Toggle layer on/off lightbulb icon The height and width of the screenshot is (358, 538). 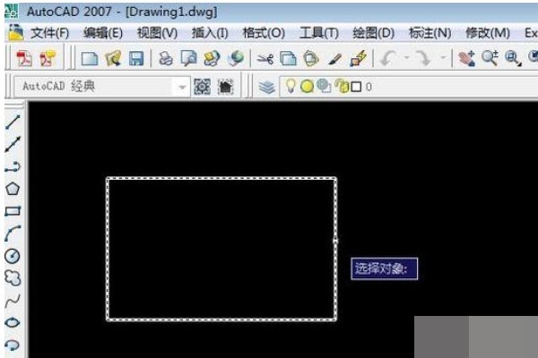click(291, 87)
